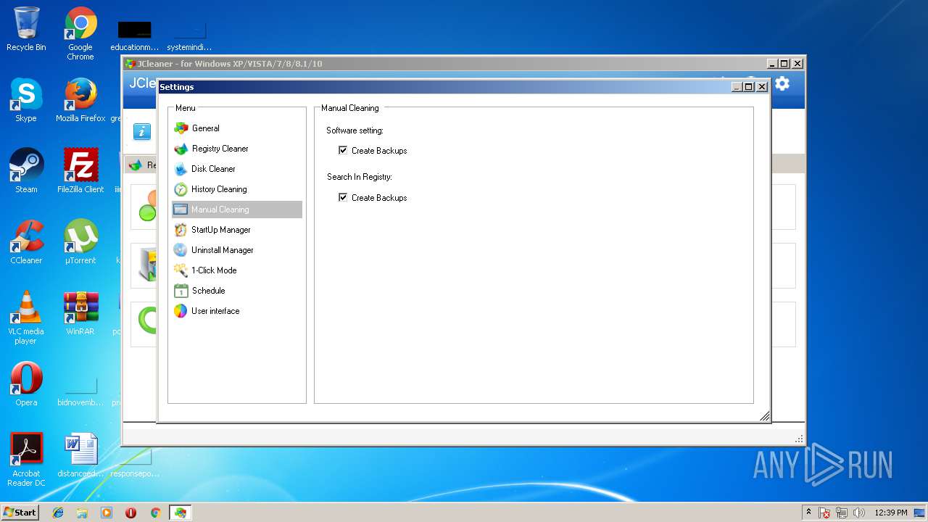The height and width of the screenshot is (522, 928).
Task: Click the JCleaner taskbar button
Action: (x=180, y=513)
